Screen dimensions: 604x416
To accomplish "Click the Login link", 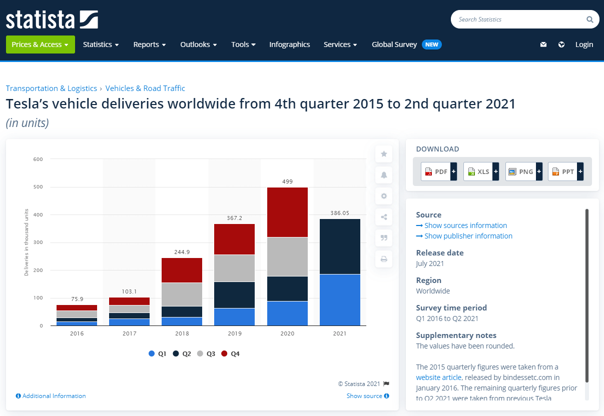I will (584, 44).
